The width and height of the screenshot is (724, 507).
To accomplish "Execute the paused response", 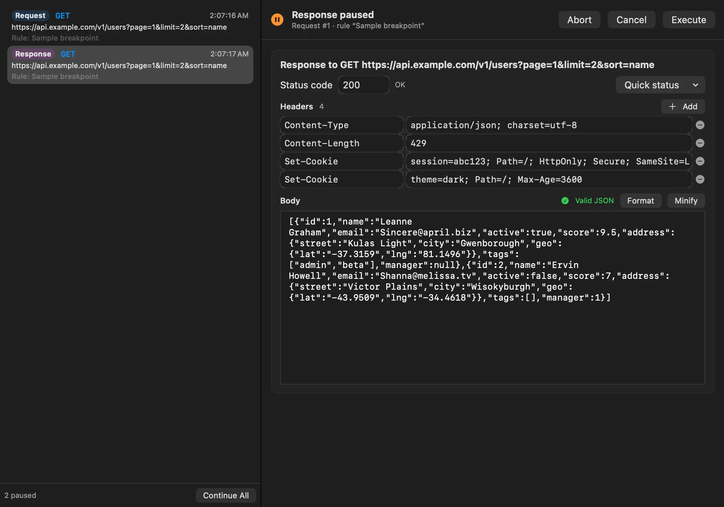I will (689, 20).
